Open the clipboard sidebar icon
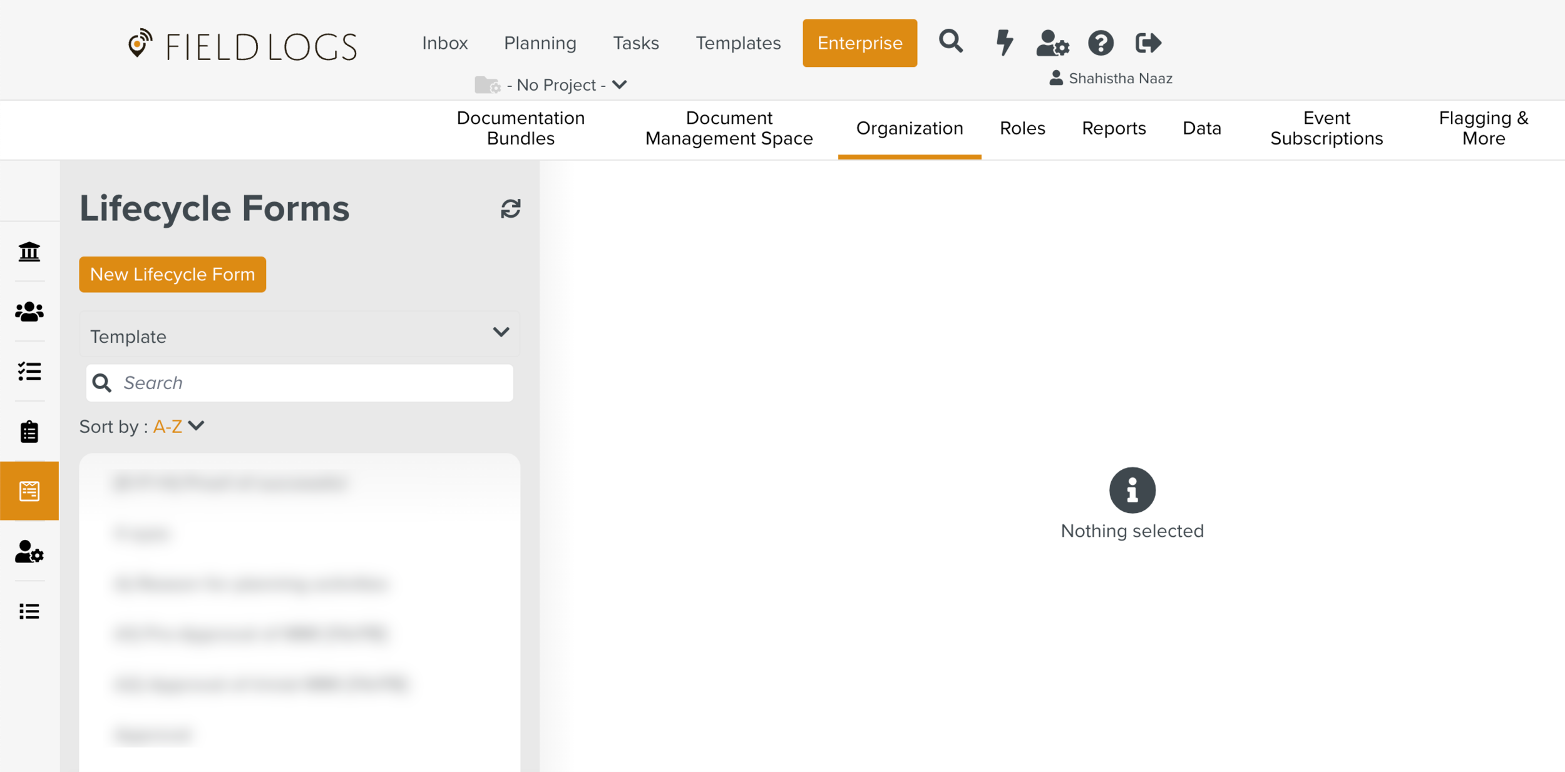 (29, 432)
